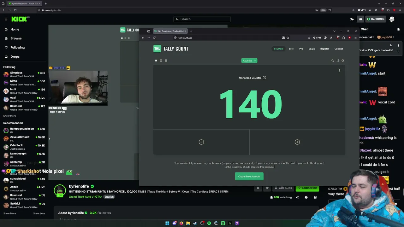Screen dimensions: 404x227
Task: Click the Get KICKs button
Action: [x=376, y=19]
